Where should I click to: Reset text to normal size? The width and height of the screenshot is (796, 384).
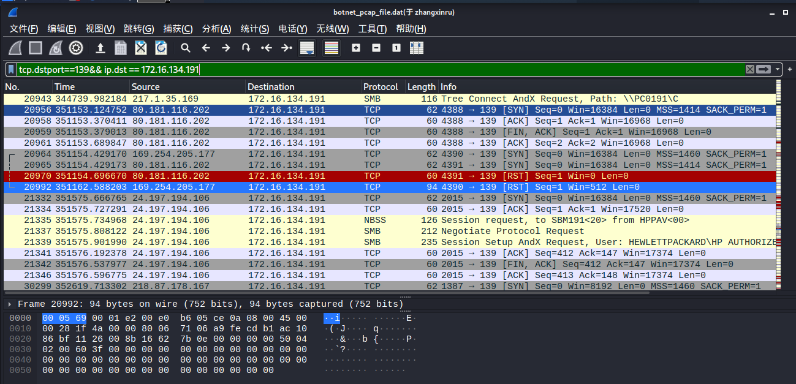(396, 48)
